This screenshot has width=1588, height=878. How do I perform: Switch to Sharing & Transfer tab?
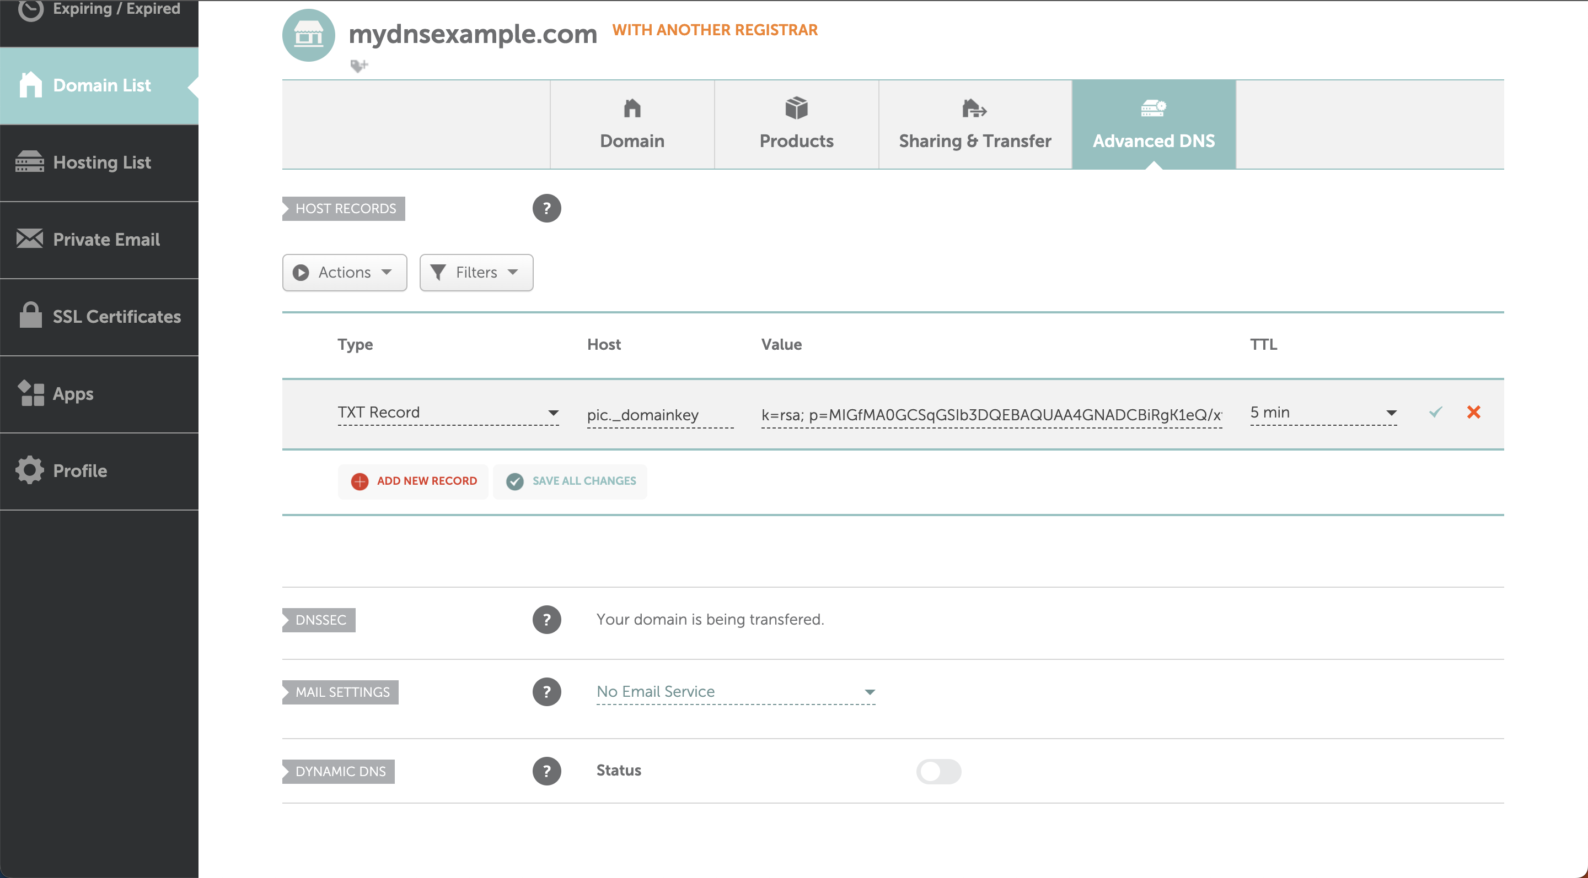[975, 124]
